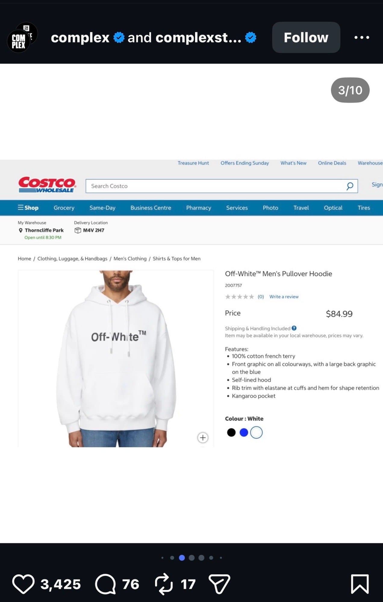The width and height of the screenshot is (383, 602).
Task: Tap the repost arrows icon
Action: click(164, 584)
